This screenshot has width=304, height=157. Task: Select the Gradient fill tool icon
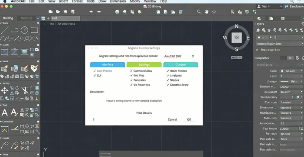coord(24,52)
